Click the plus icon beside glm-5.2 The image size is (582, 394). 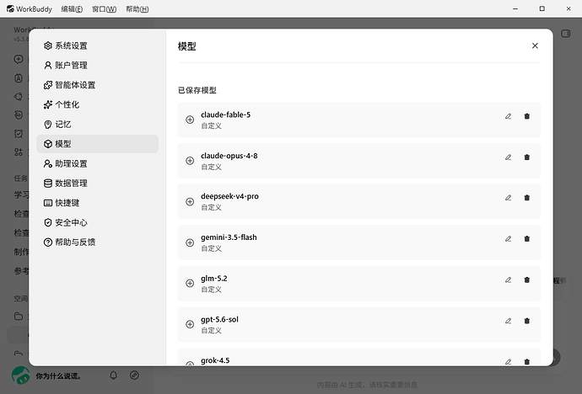pyautogui.click(x=190, y=283)
